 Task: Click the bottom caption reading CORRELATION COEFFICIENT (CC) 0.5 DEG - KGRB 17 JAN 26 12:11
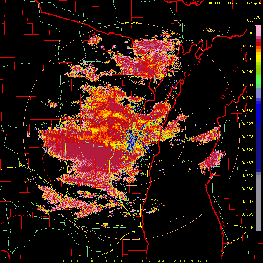132,261
